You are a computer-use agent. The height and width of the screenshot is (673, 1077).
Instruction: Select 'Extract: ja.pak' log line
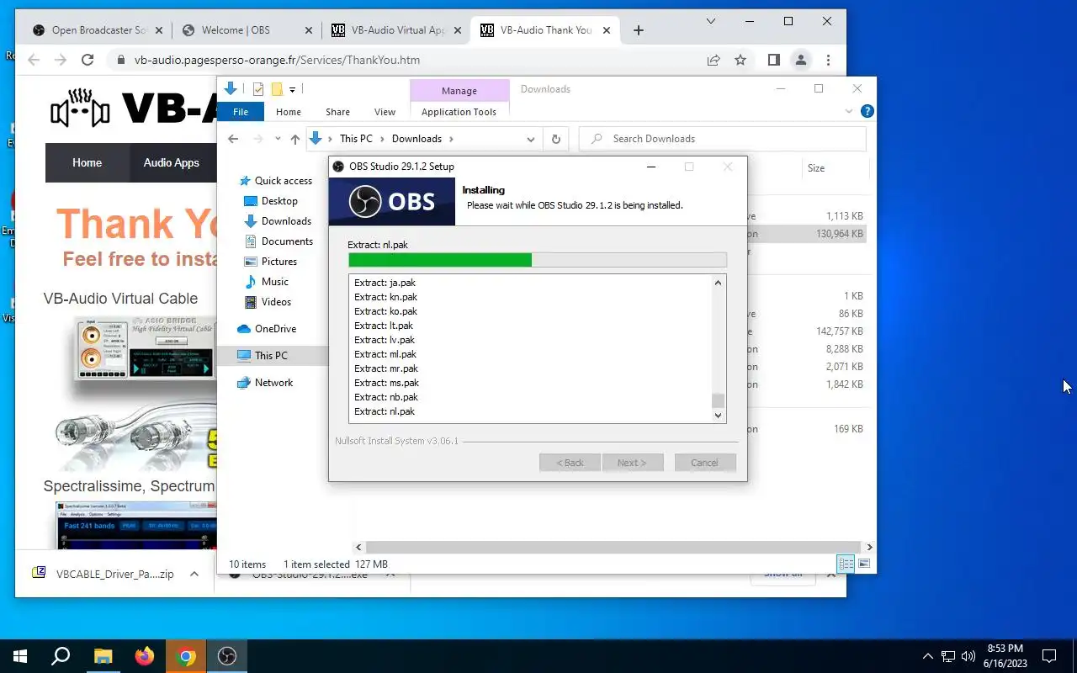point(385,283)
